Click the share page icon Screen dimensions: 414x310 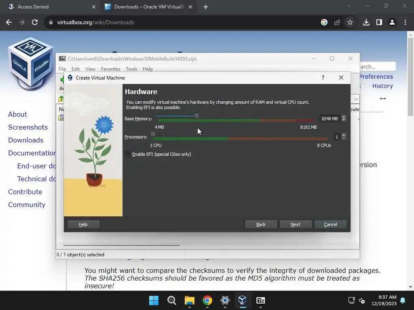pos(337,23)
